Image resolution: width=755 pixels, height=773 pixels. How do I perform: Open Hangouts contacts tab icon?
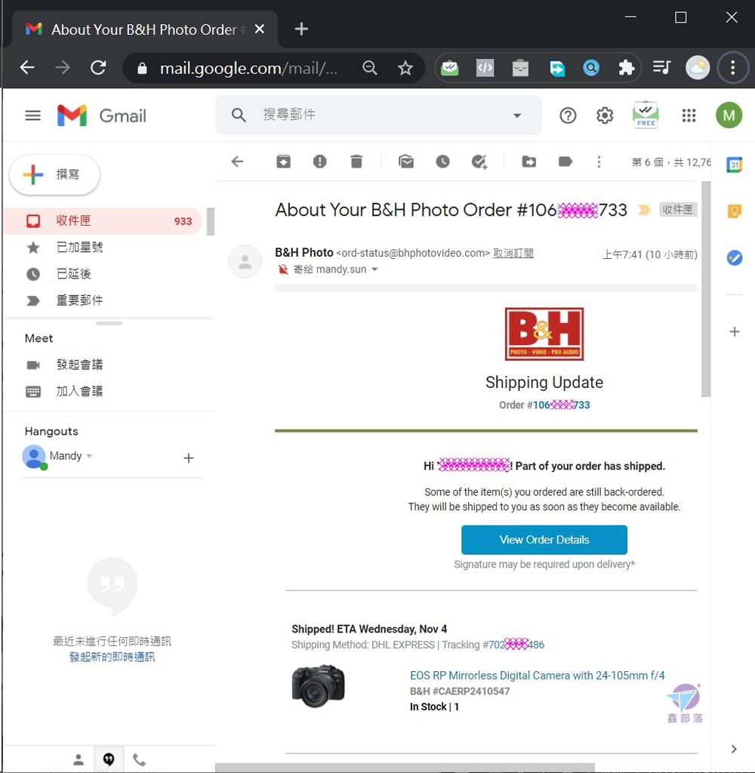pos(79,759)
